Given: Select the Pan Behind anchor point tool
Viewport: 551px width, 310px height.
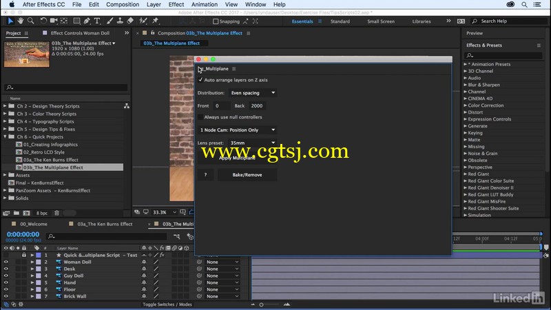Looking at the screenshot, I should (x=64, y=21).
